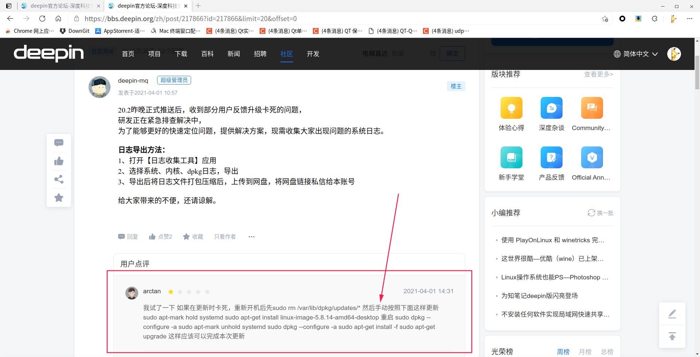Open browser settings and more menu
Viewport: 700px width, 357px height.
[x=689, y=19]
